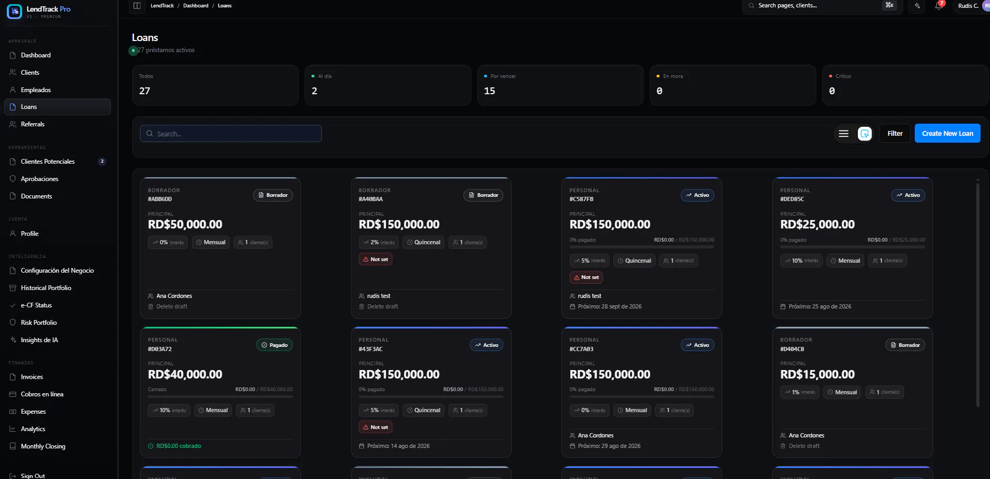
Task: Click the Sign Out icon
Action: [13, 476]
